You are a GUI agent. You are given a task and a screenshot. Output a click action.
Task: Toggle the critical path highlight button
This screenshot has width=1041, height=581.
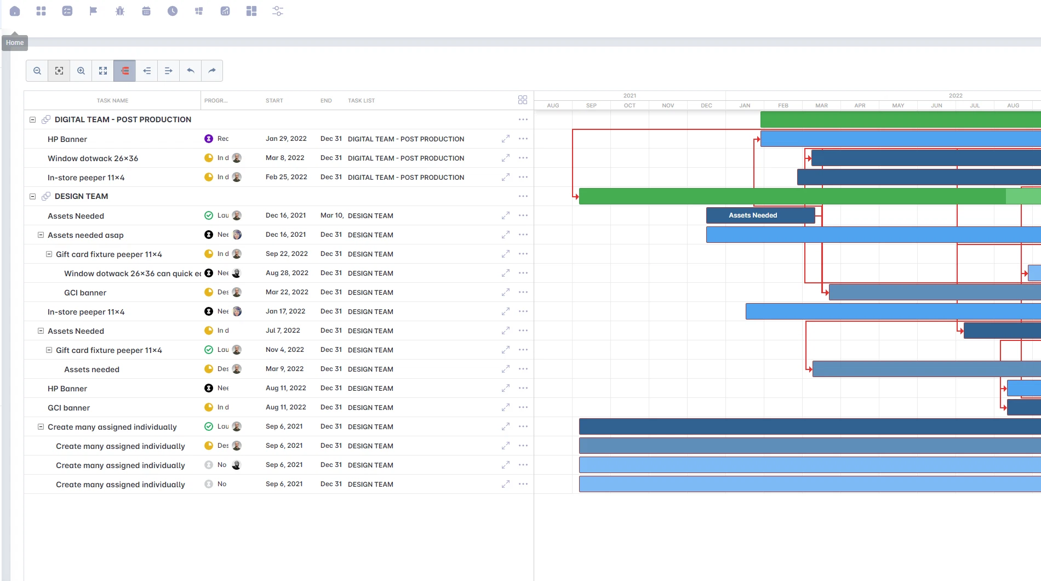124,71
